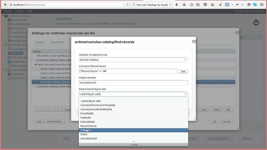Viewport: 267px width, 150px height.
Task: Switch to the General tab in Settings
Action: pyautogui.click(x=39, y=42)
